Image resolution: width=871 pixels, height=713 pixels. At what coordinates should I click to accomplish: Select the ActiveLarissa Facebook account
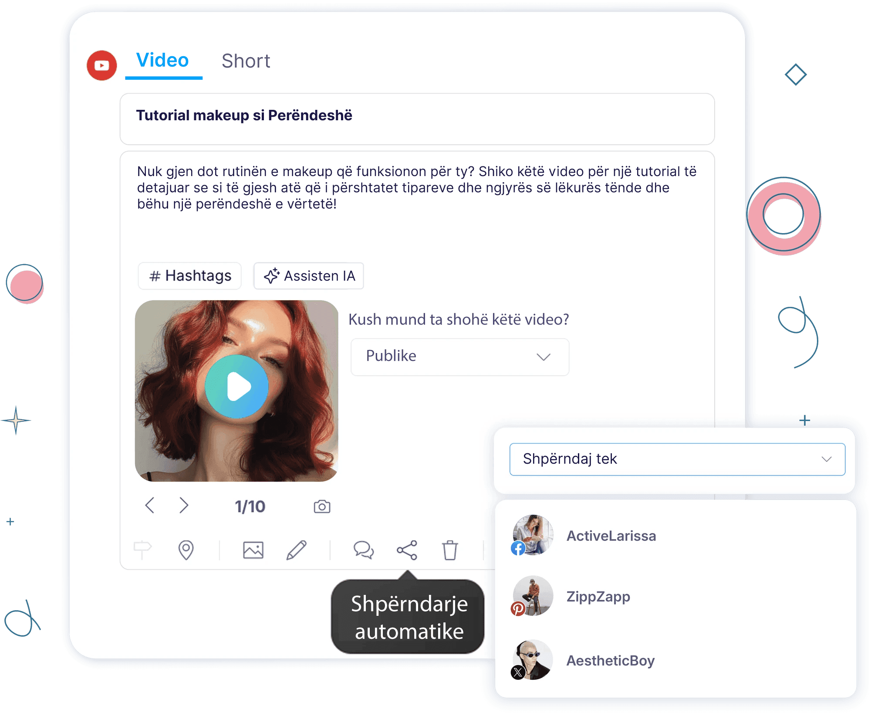[x=611, y=536]
